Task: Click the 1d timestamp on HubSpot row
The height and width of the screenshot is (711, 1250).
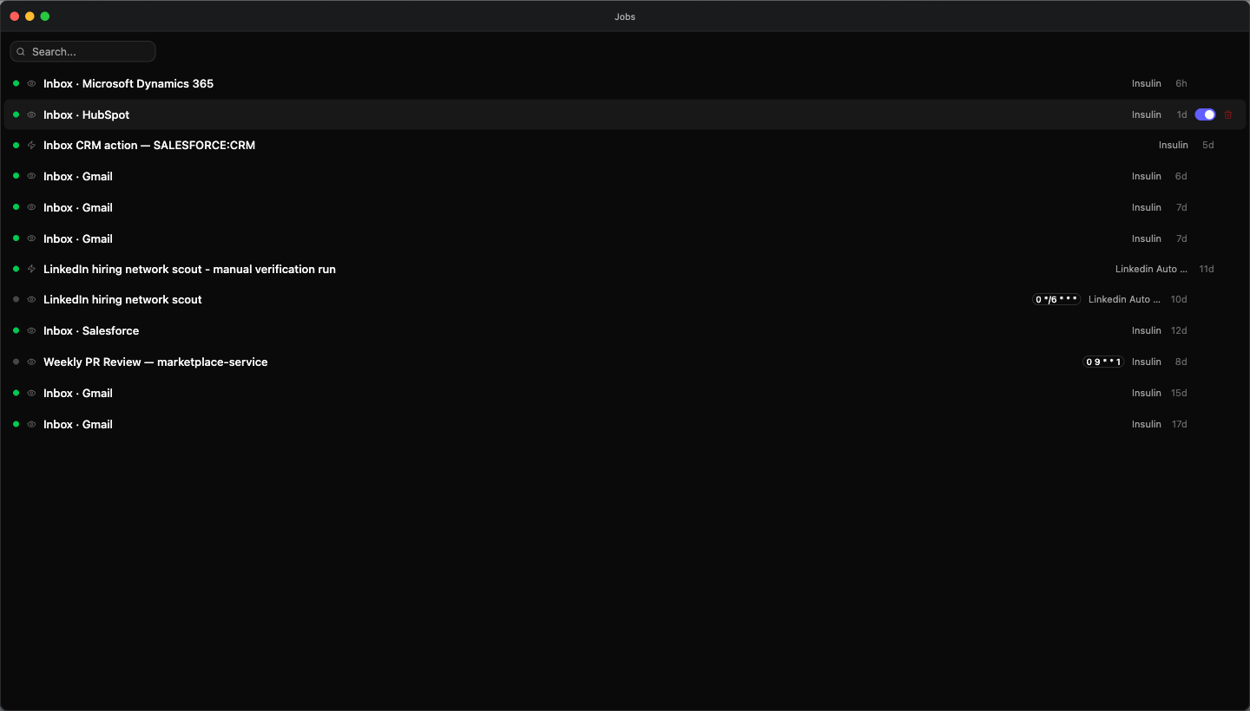Action: click(x=1182, y=114)
